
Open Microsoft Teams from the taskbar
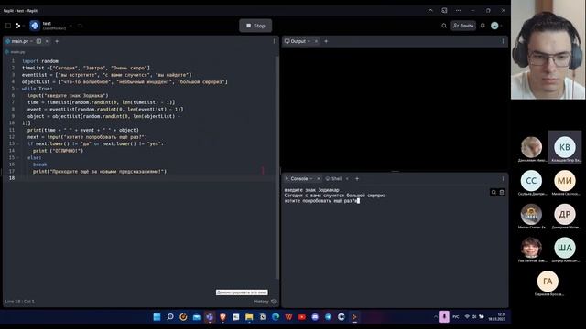point(210,317)
